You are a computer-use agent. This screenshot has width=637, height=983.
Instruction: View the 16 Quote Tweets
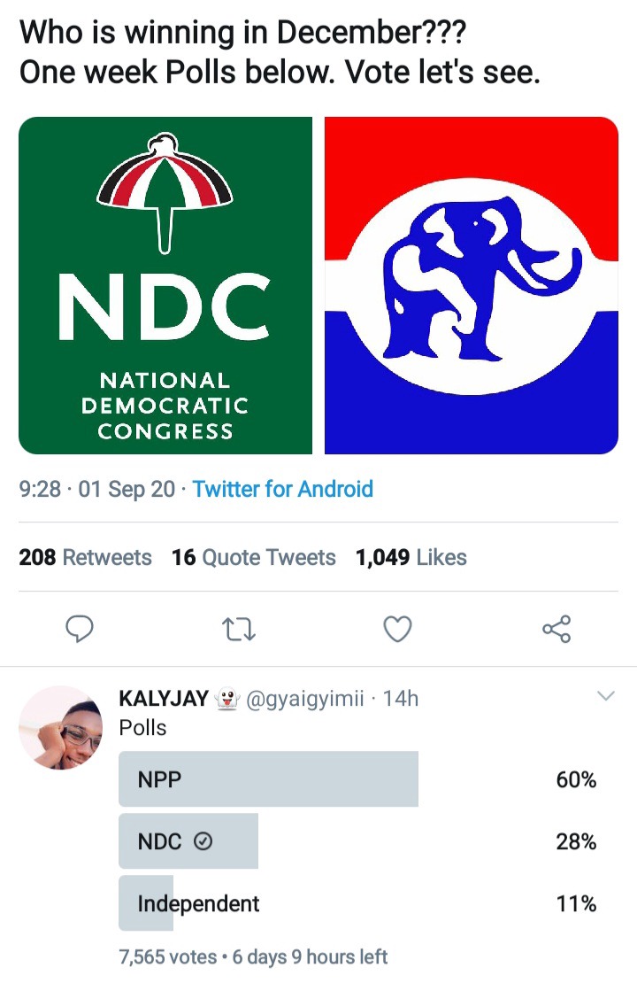tap(254, 558)
